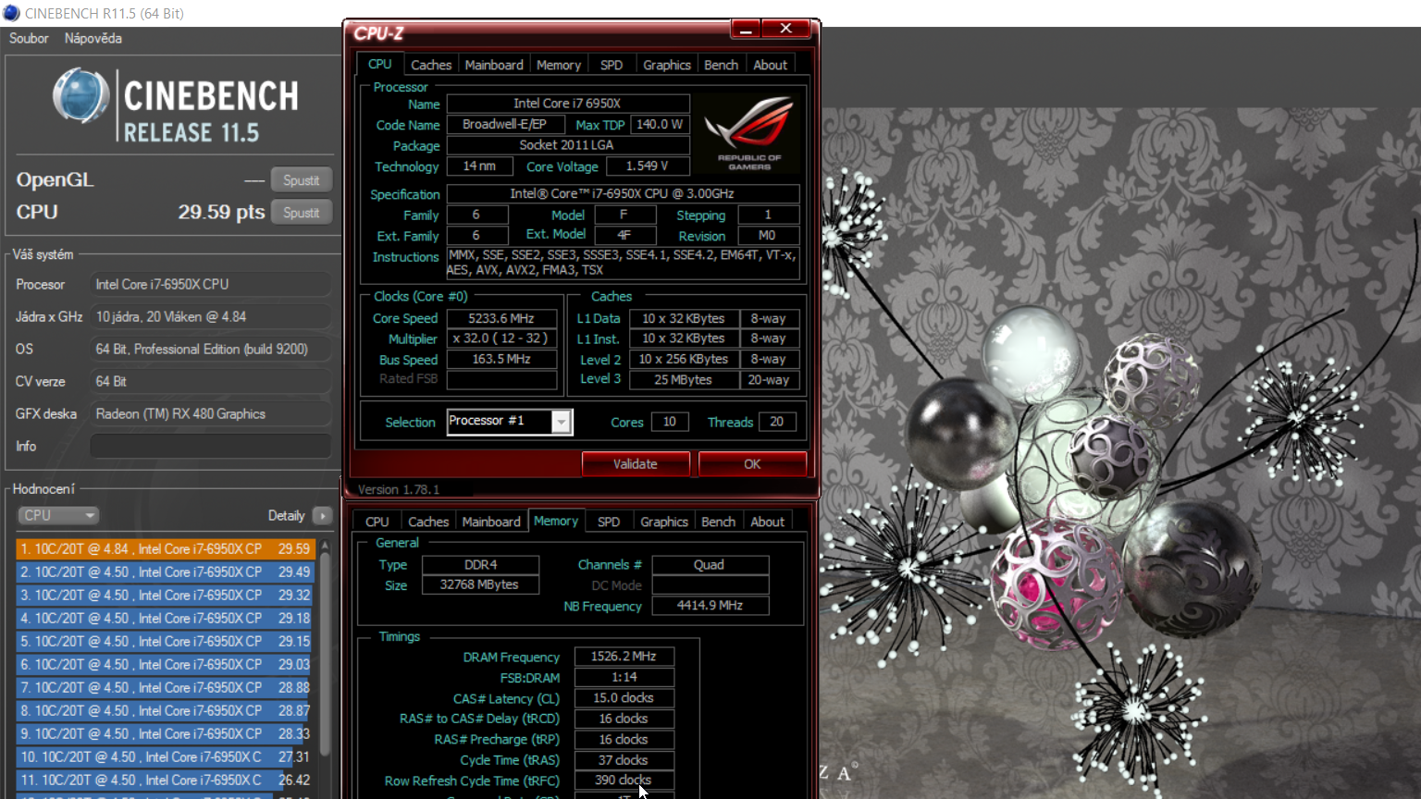Click the Core Voltage value 1.549 V
1421x799 pixels.
648,166
